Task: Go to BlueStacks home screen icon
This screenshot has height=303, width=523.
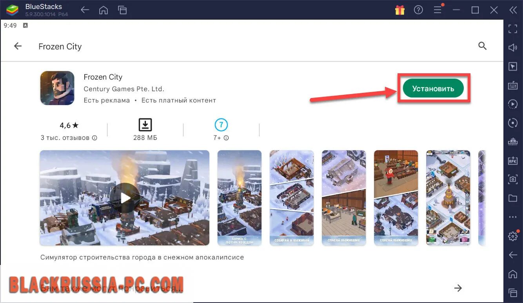Action: [x=104, y=10]
